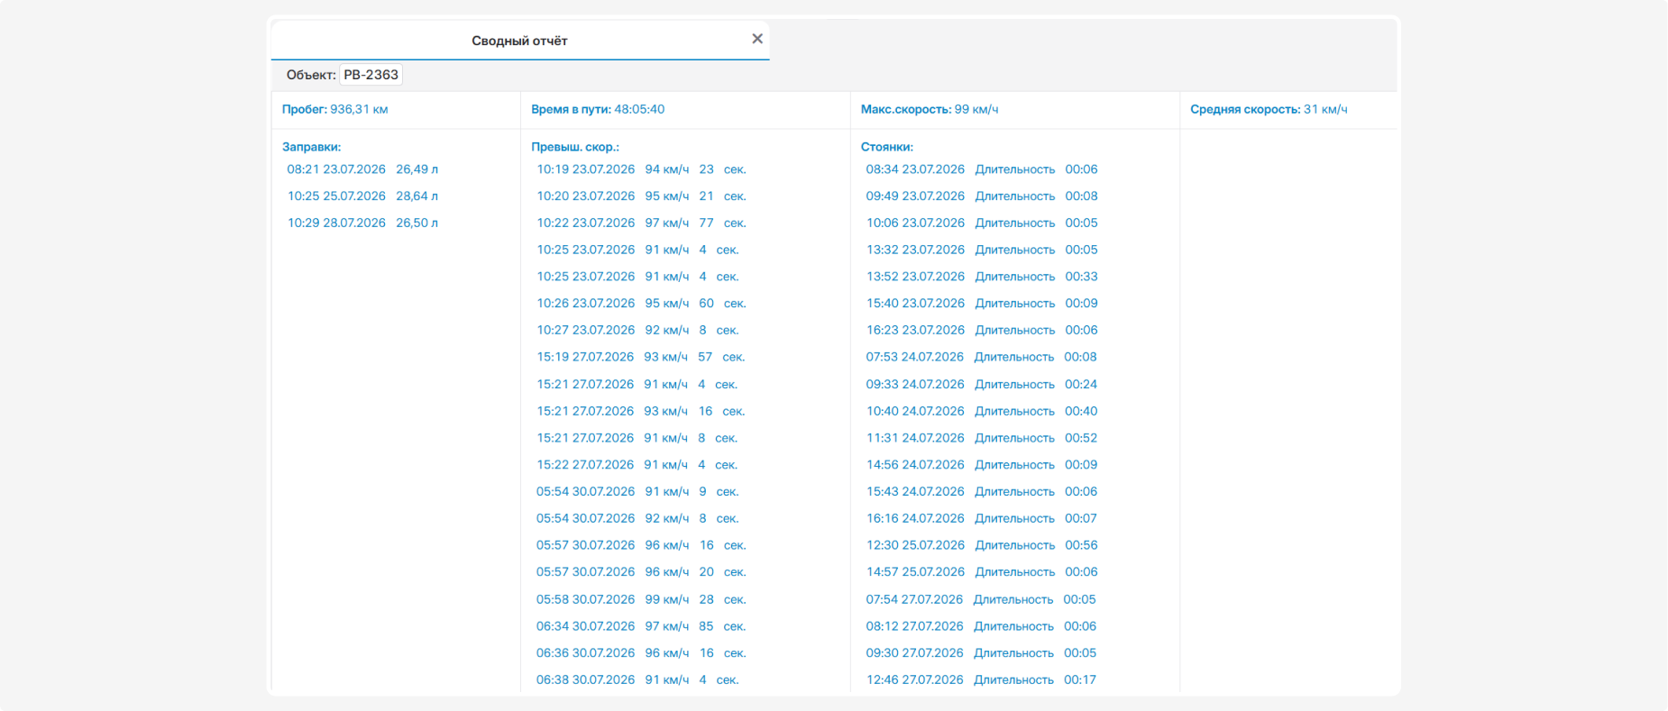
Task: Open parking entry 07:53 24.07.2026
Action: pos(981,357)
